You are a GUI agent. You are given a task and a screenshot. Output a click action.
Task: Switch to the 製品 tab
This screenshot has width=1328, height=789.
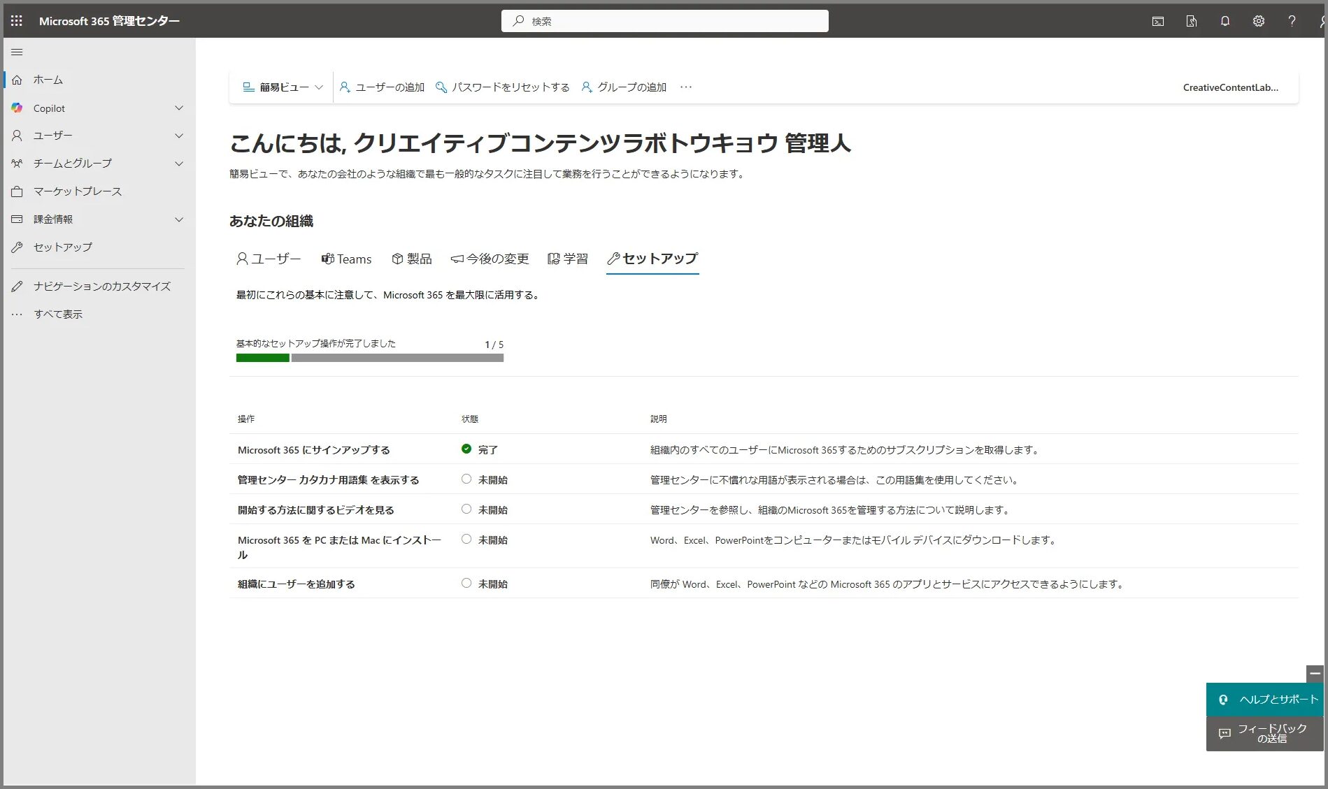[412, 259]
